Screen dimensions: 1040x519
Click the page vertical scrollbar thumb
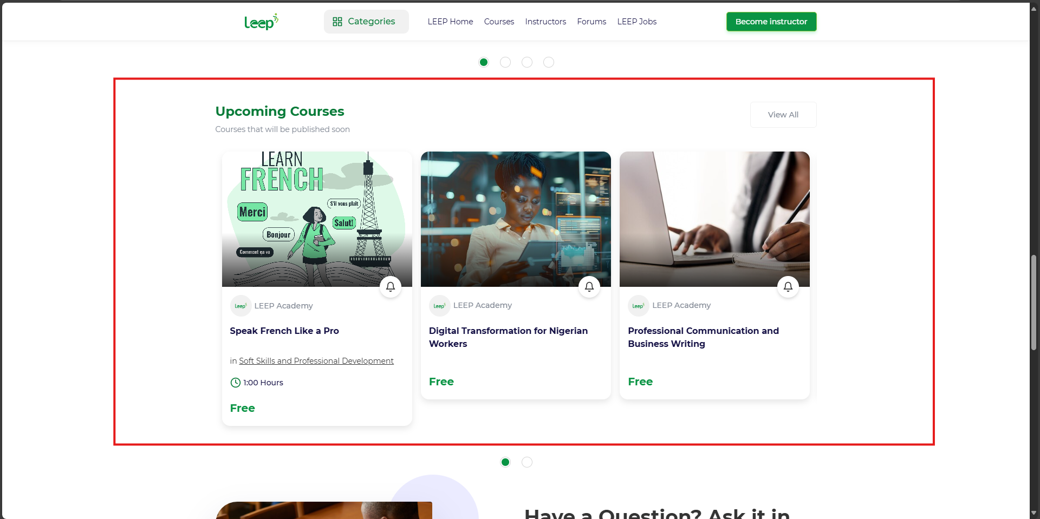(x=1033, y=303)
